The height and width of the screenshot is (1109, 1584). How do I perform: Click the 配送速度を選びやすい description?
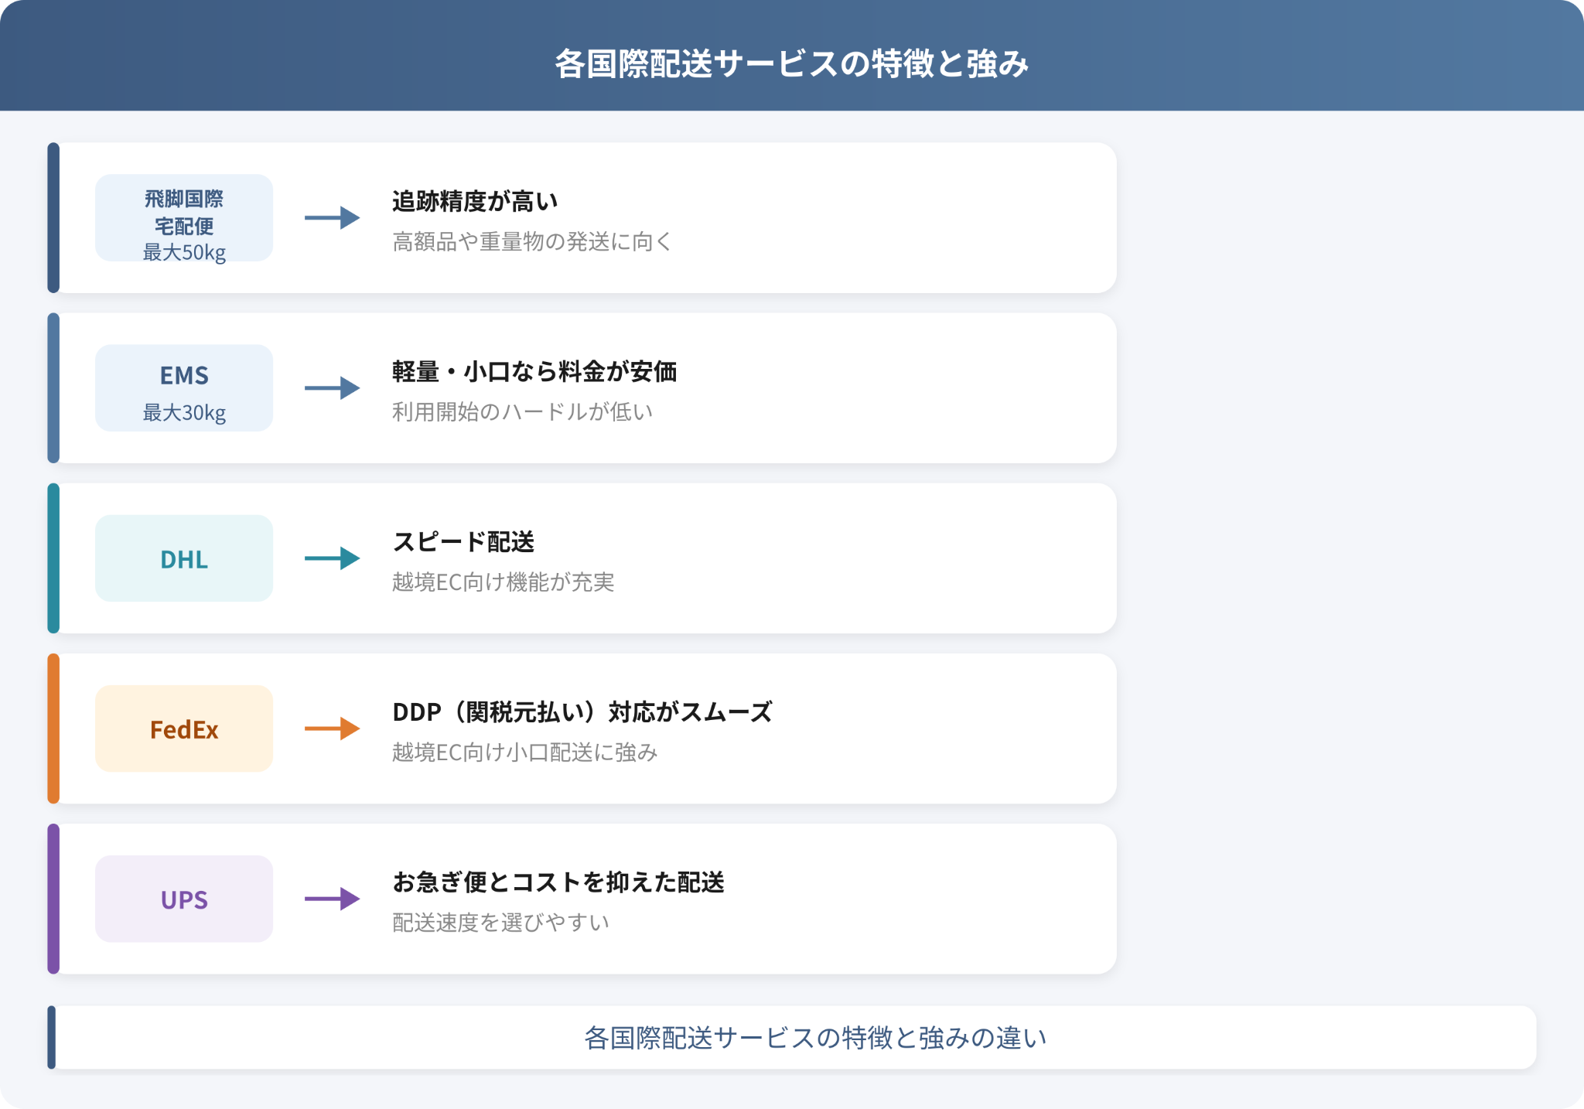click(x=501, y=923)
